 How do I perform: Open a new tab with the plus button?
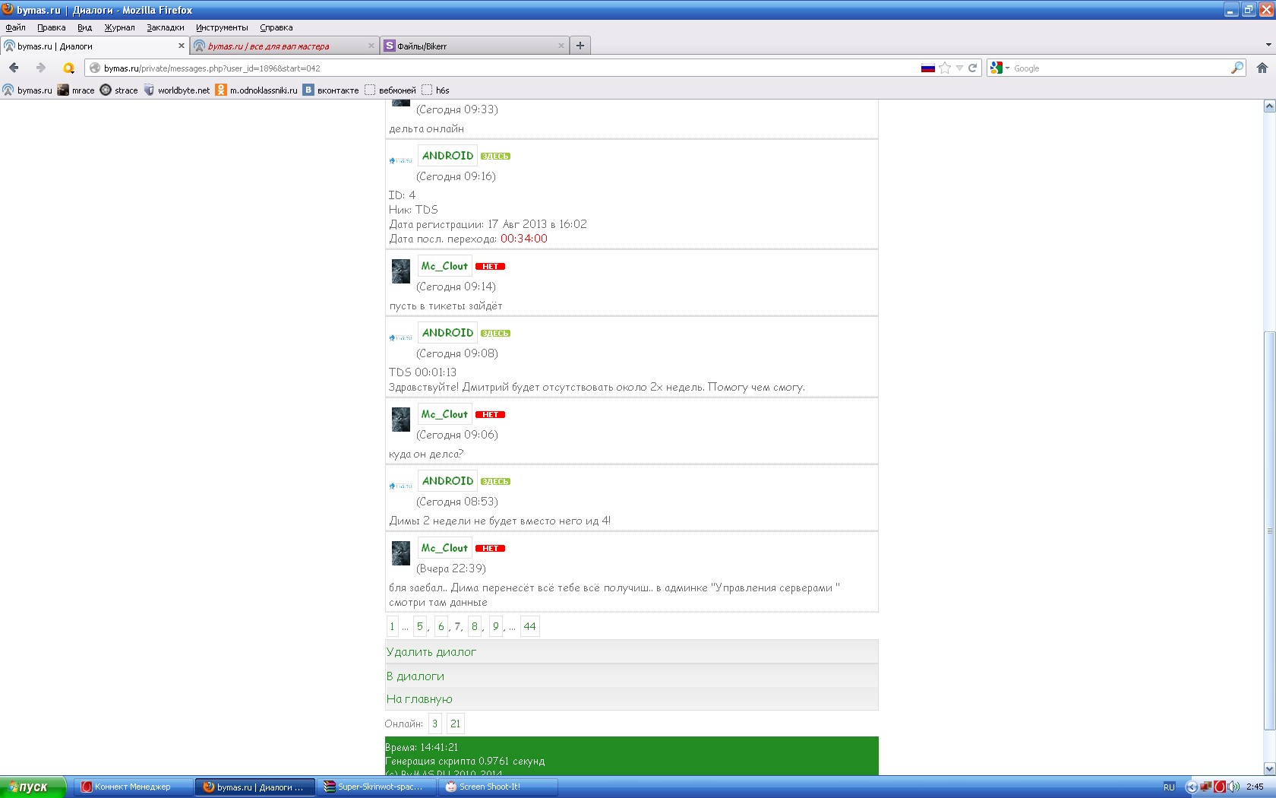pyautogui.click(x=580, y=46)
